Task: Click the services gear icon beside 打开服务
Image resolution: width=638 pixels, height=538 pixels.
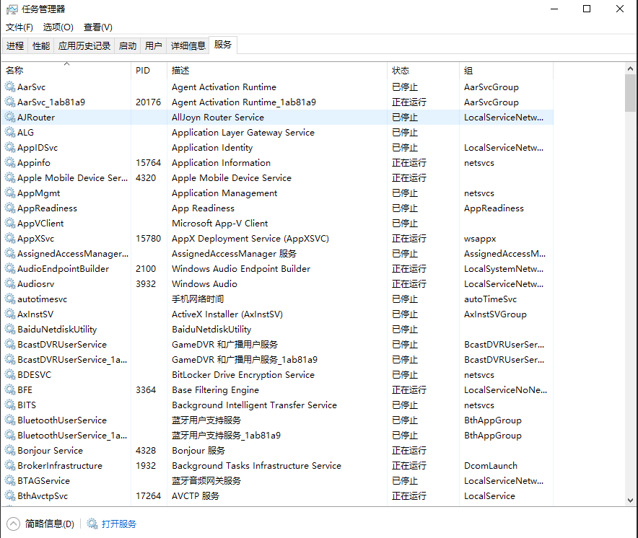Action: pos(92,524)
